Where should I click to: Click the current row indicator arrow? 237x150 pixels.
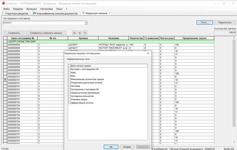[5, 80]
